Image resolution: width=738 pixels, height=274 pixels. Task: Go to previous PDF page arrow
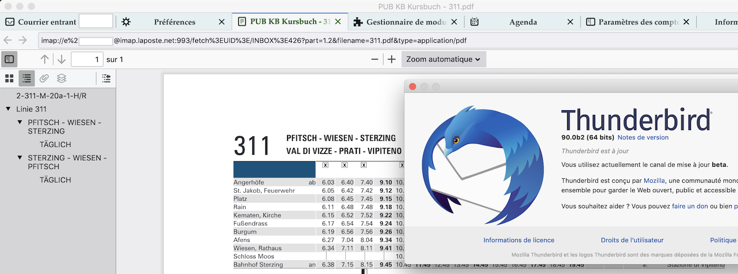(x=45, y=59)
